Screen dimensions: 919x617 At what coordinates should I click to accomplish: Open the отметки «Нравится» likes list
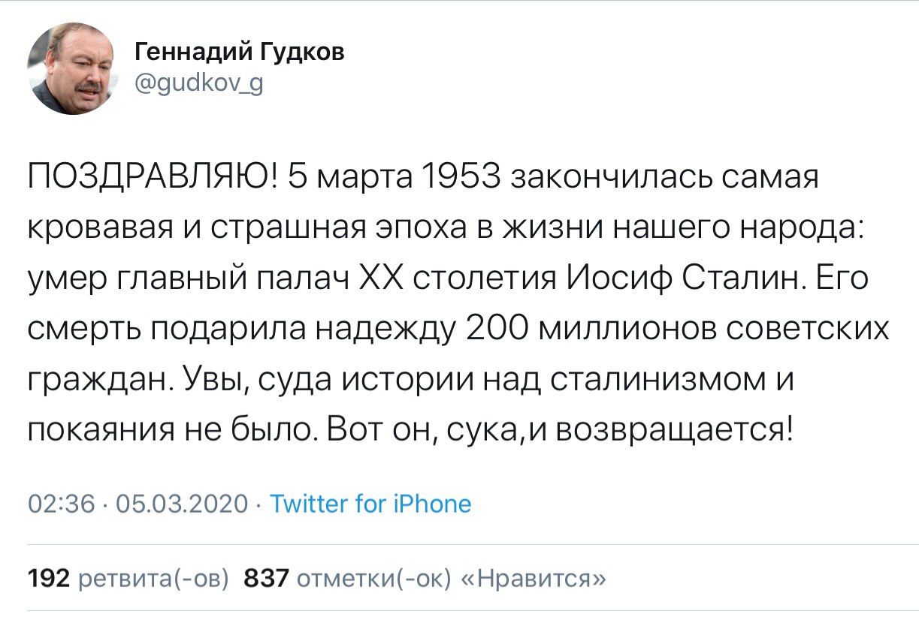(452, 579)
